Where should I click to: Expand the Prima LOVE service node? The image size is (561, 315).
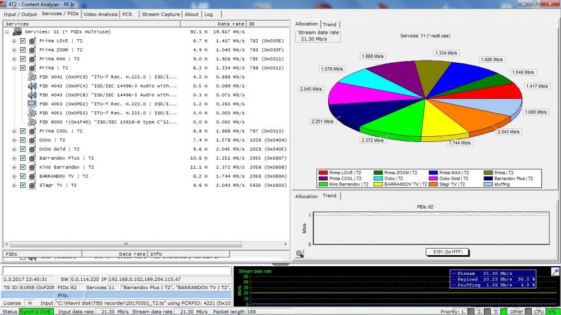(15, 41)
